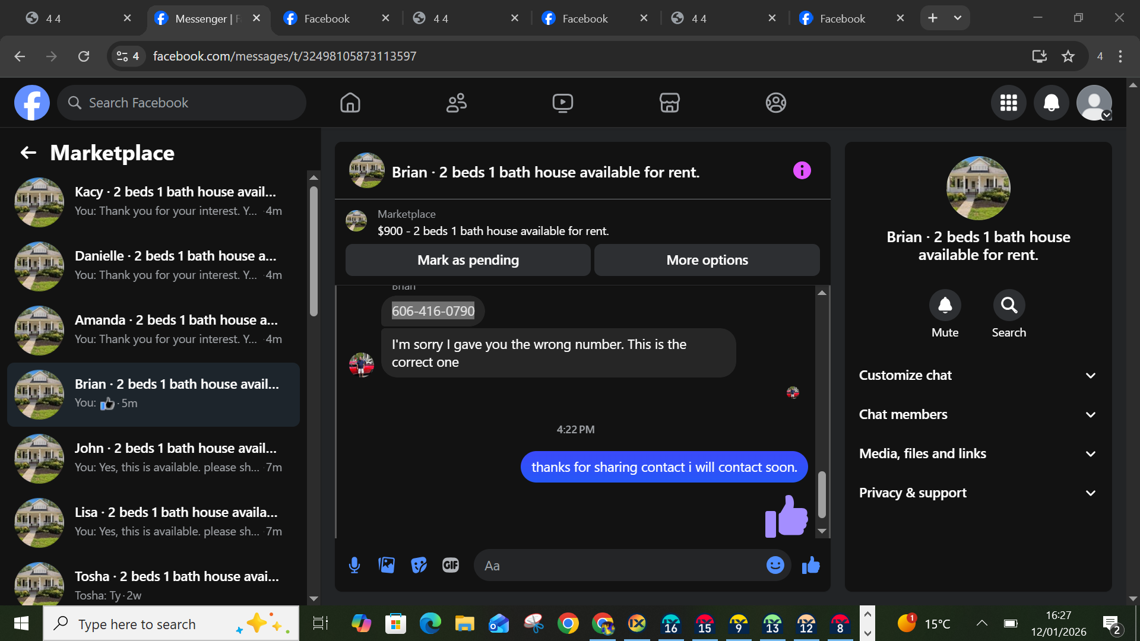Click the Aa message input field
Image resolution: width=1140 pixels, height=641 pixels.
coord(617,566)
